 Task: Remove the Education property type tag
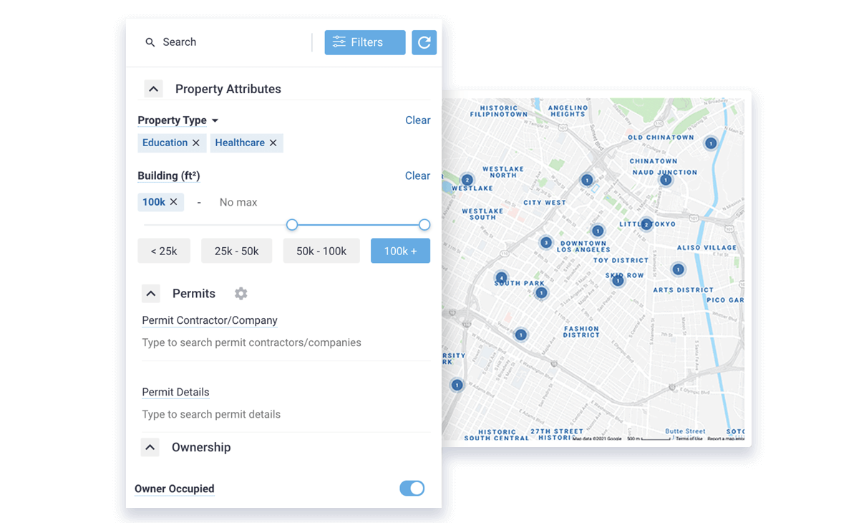point(196,143)
